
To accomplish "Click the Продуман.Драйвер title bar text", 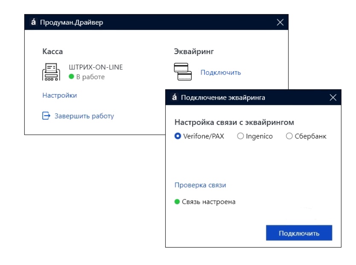I will coord(72,22).
